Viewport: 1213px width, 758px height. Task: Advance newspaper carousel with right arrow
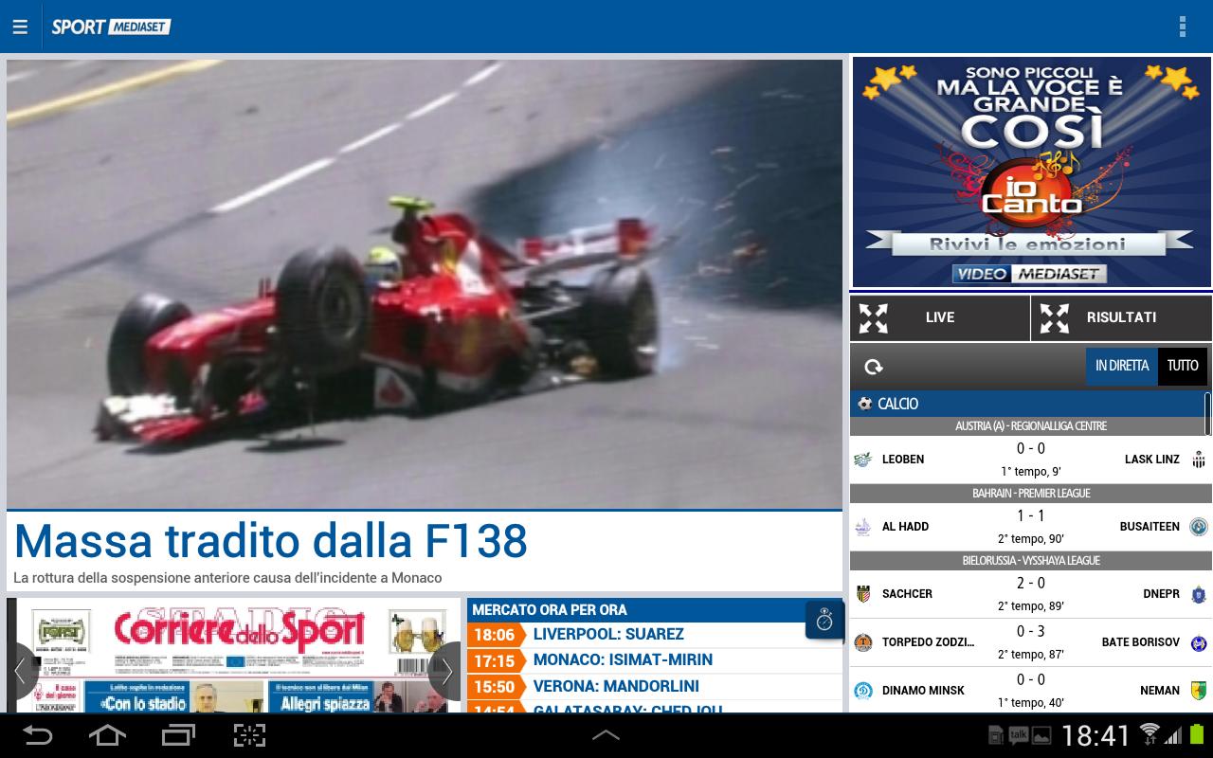pos(444,673)
